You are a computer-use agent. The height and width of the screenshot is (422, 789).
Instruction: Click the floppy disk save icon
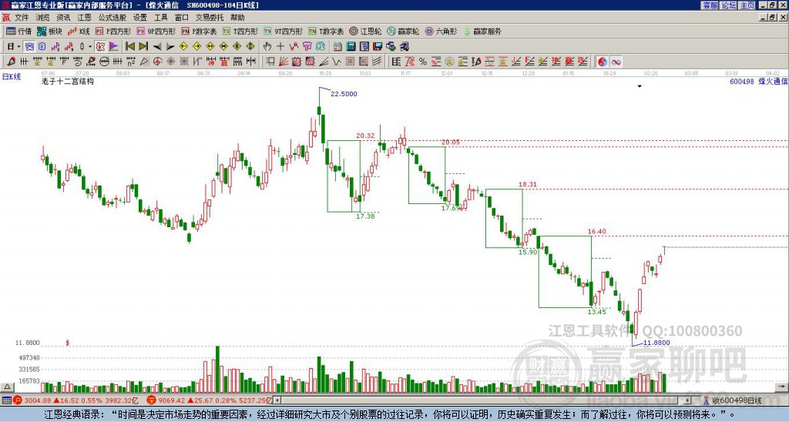tap(378, 46)
